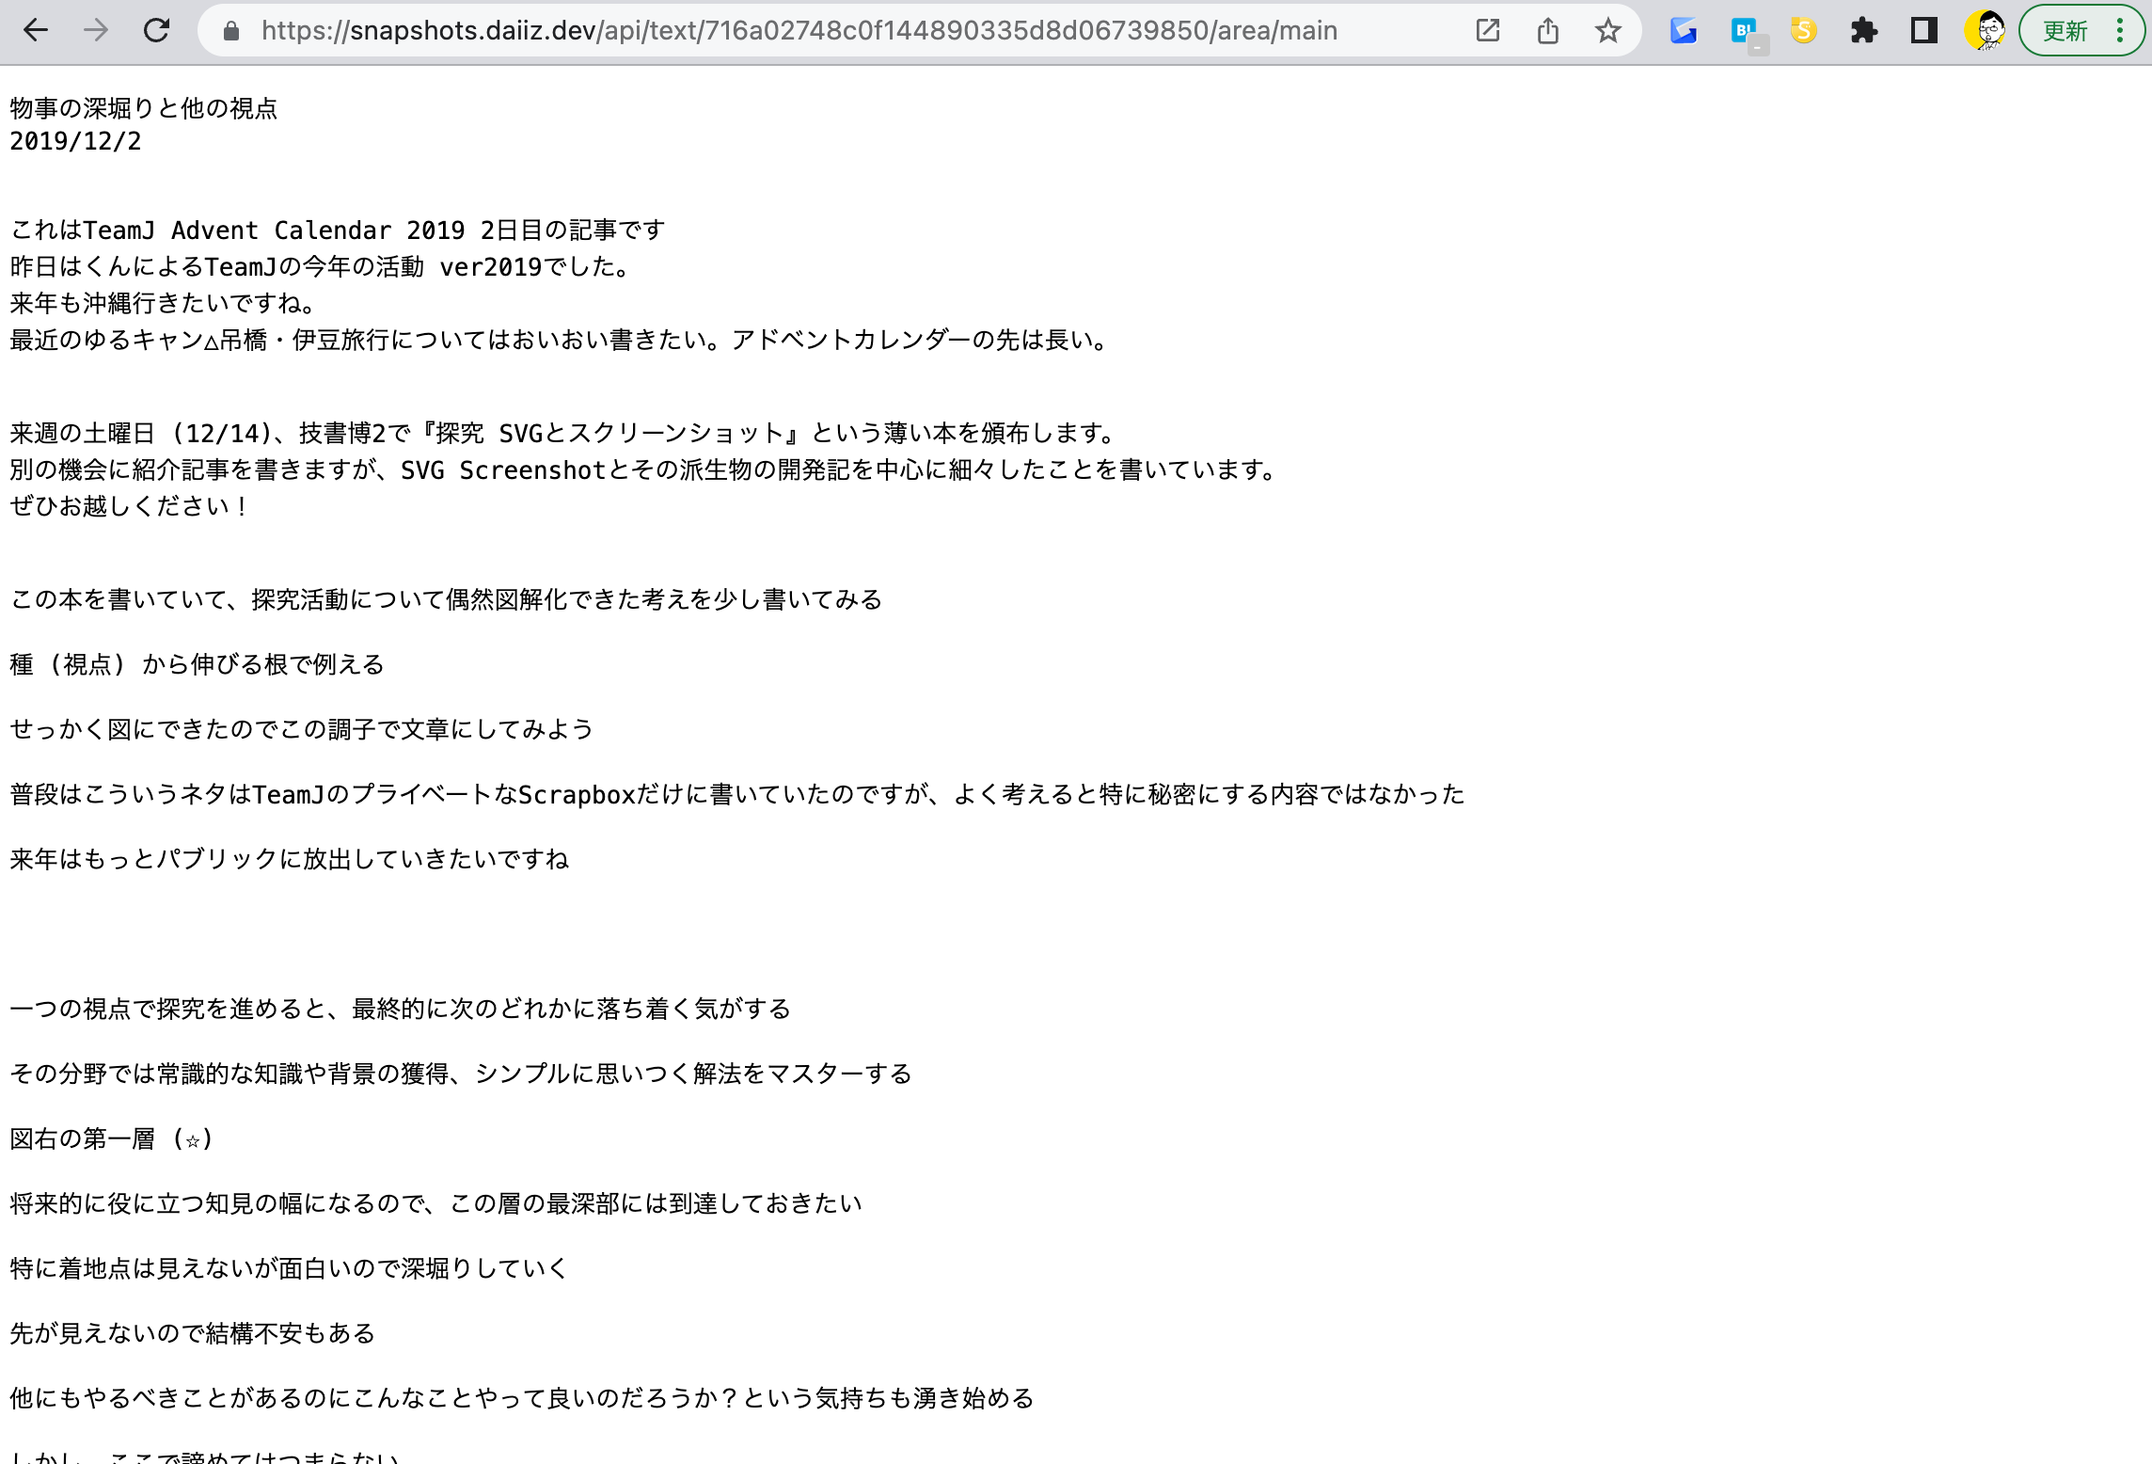This screenshot has height=1464, width=2152.
Task: Click the browser back arrow
Action: click(x=36, y=31)
